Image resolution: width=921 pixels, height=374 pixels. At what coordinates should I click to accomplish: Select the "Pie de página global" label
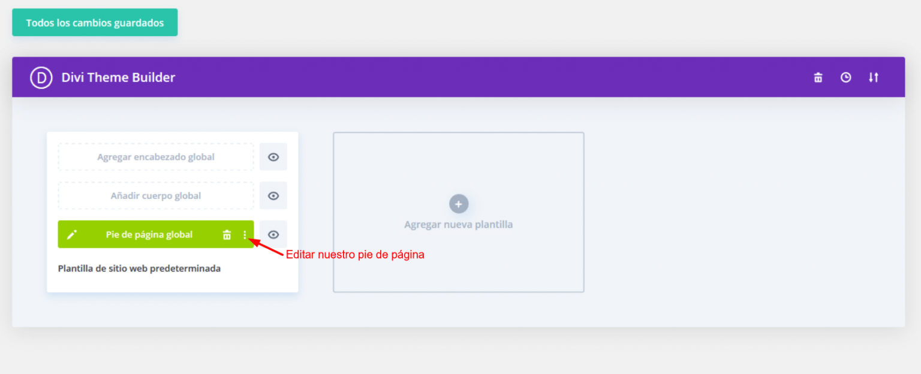click(x=149, y=234)
